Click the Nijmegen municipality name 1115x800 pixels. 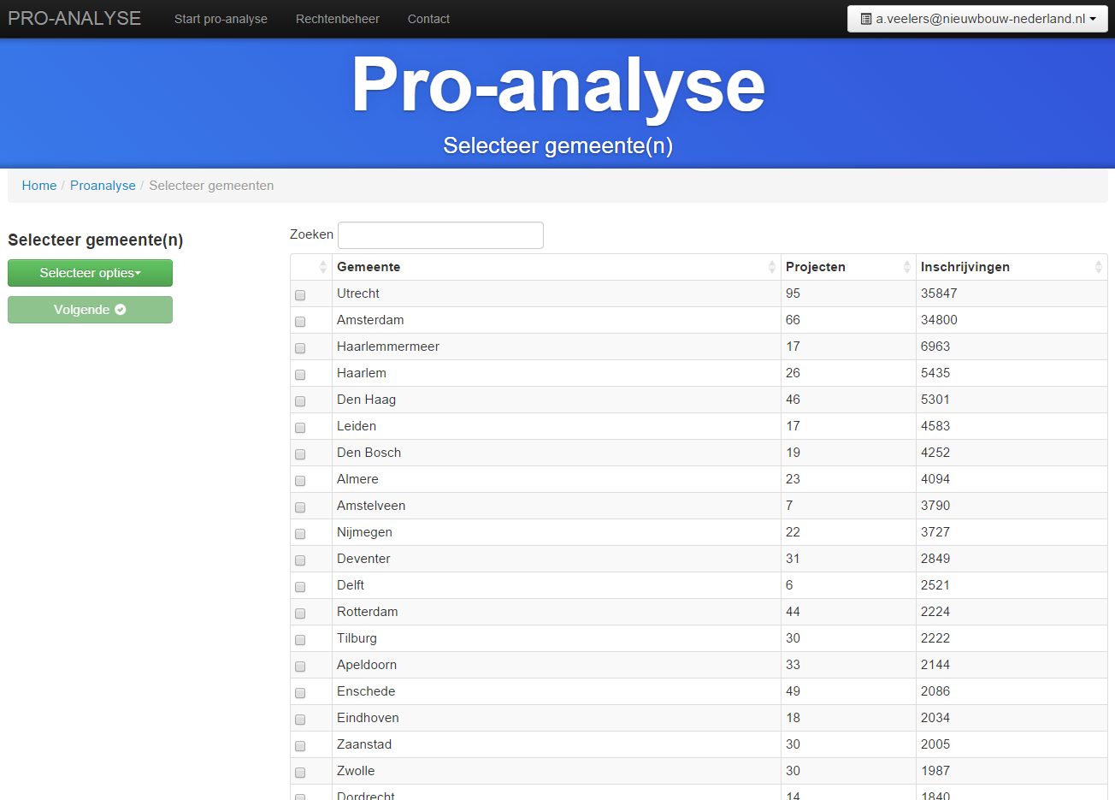(x=364, y=532)
